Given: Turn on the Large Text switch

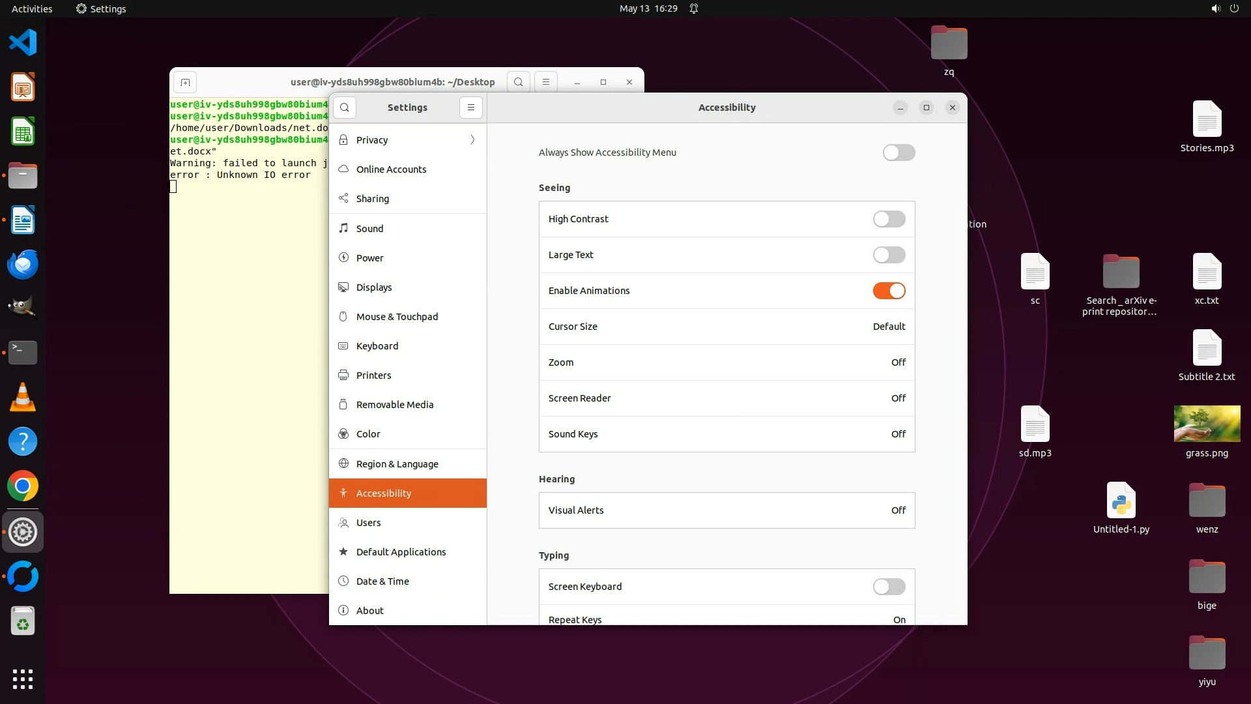Looking at the screenshot, I should pos(889,255).
